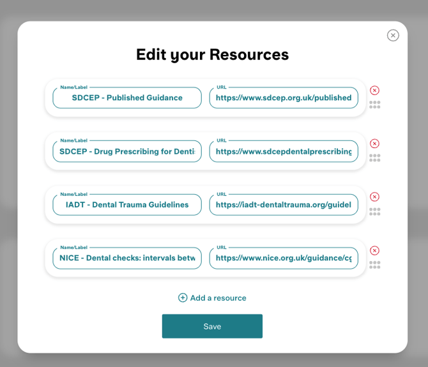
Task: Click drag handle of IADT Dental Trauma row
Action: tap(375, 211)
